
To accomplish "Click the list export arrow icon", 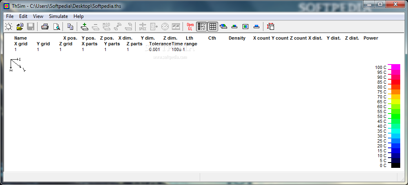I will click(x=154, y=27).
